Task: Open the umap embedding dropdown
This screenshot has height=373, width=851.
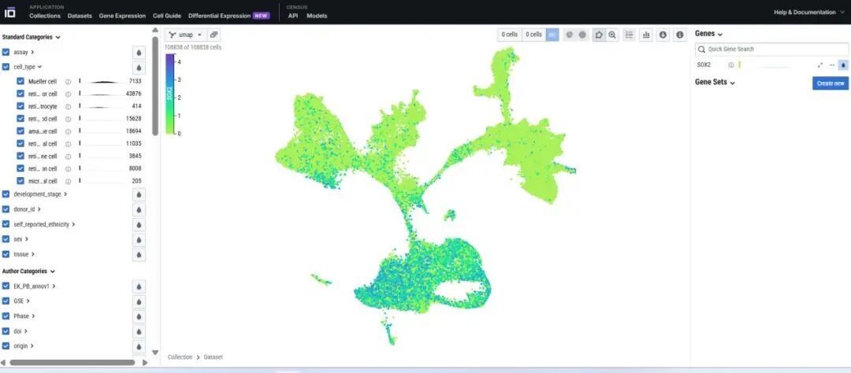Action: (186, 35)
